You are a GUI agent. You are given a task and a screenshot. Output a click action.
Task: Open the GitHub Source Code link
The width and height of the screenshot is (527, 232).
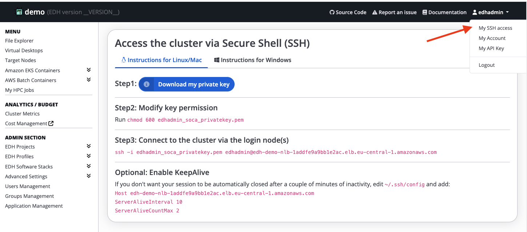pyautogui.click(x=348, y=12)
